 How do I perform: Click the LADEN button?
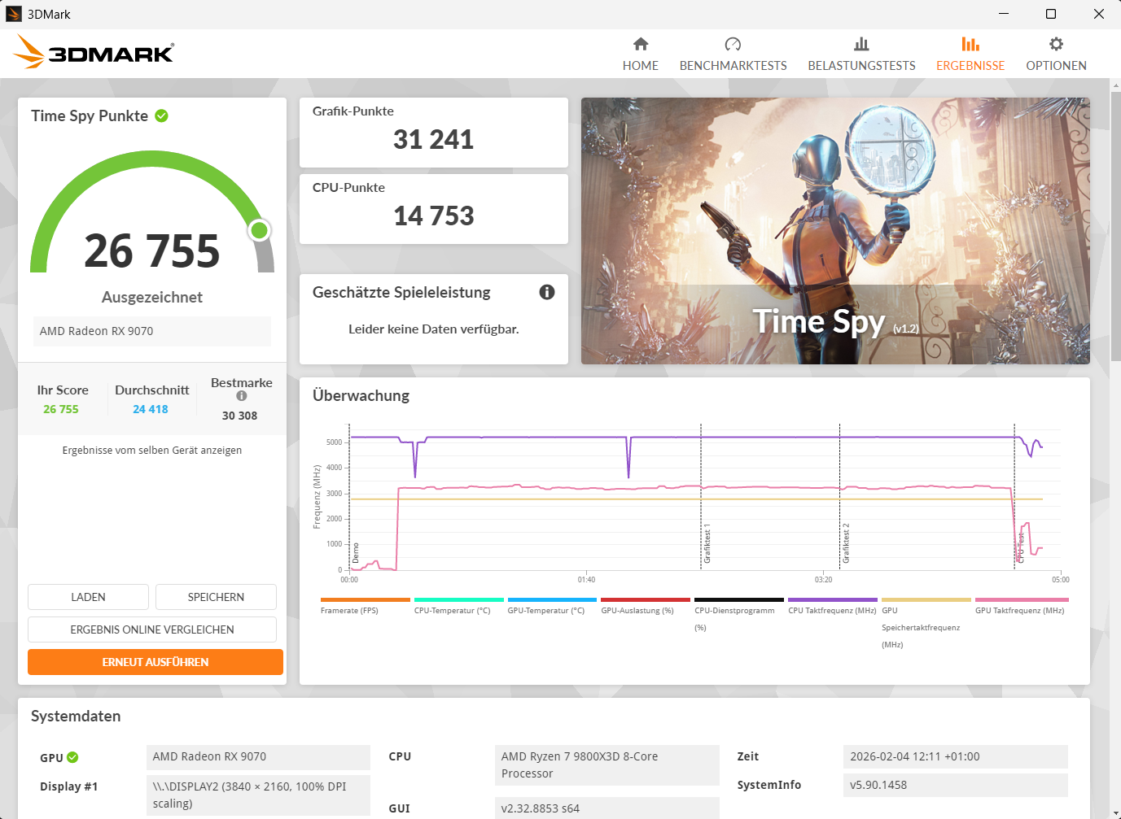[x=88, y=597]
